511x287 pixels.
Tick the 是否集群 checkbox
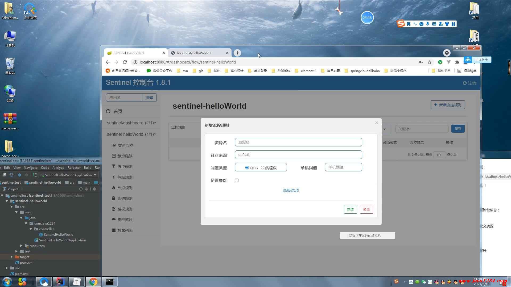pyautogui.click(x=237, y=180)
